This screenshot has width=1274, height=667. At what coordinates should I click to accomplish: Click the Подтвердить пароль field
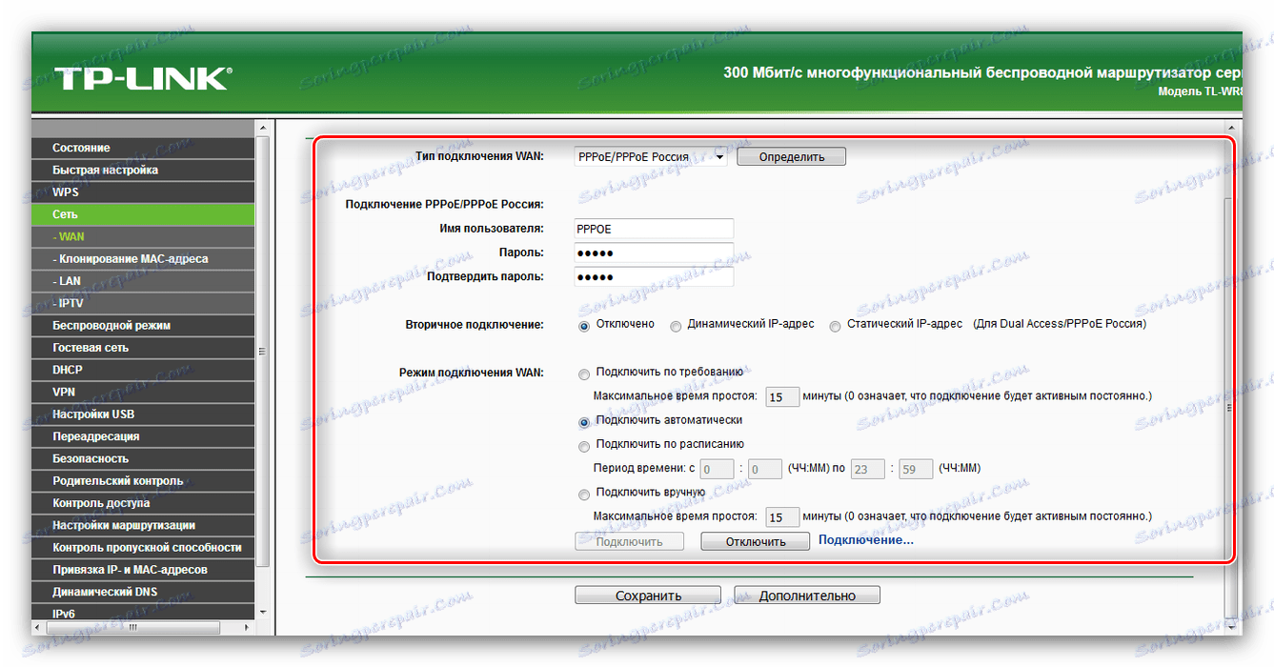point(654,276)
